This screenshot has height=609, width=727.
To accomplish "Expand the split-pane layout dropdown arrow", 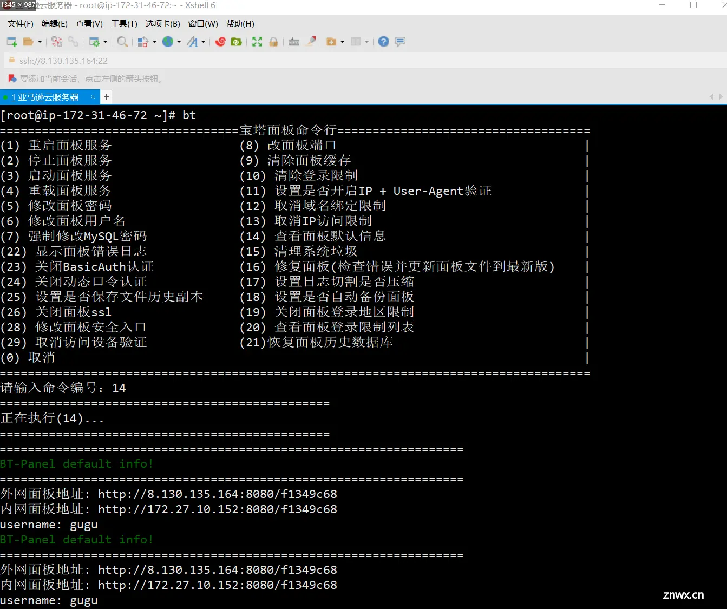I will pyautogui.click(x=366, y=42).
